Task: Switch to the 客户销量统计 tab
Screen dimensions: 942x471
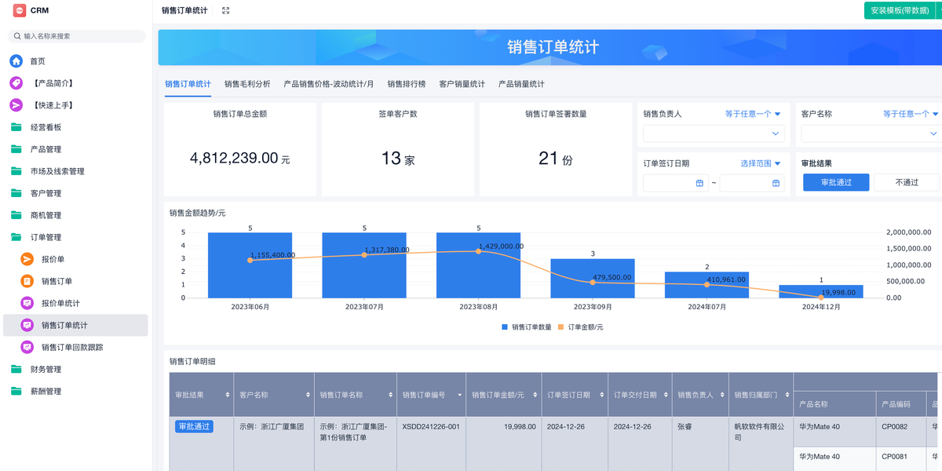Action: pyautogui.click(x=462, y=84)
